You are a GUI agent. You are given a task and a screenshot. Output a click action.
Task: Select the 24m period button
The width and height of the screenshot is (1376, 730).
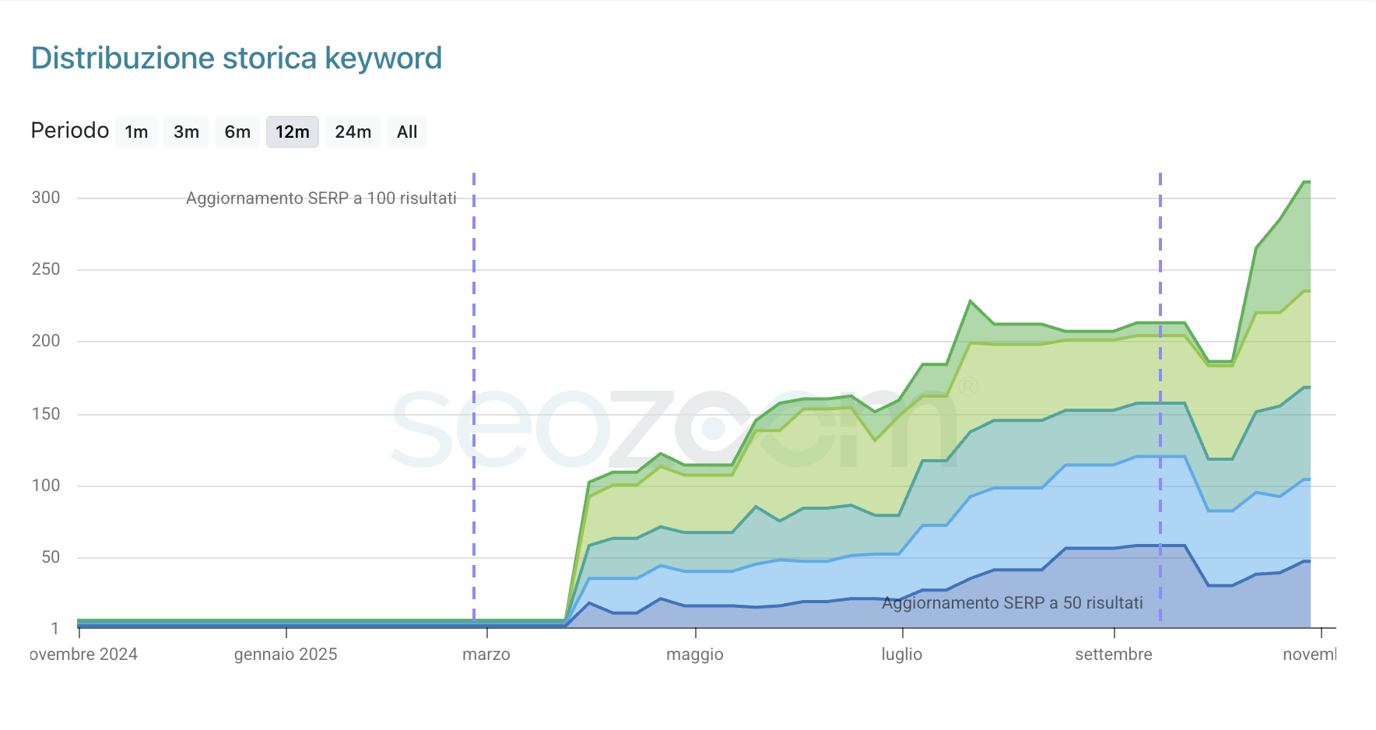coord(353,132)
